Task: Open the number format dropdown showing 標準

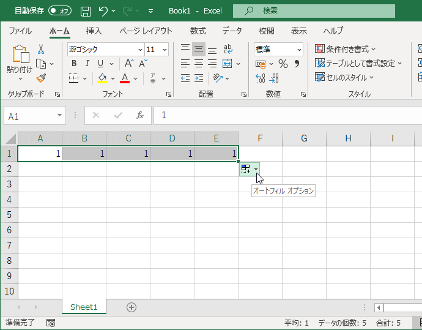Action: [299, 50]
